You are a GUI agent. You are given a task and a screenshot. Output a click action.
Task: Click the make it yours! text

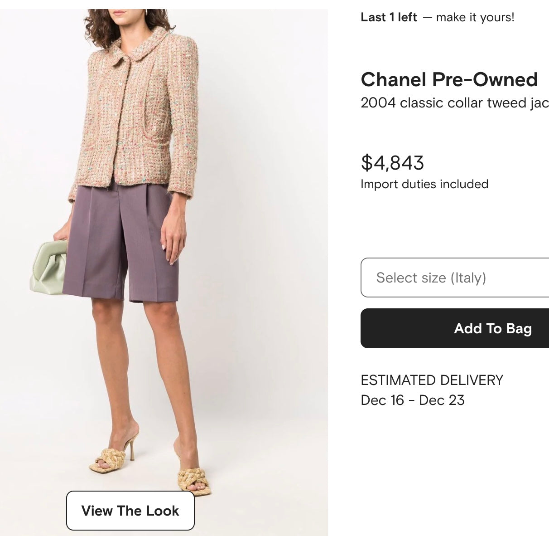coord(474,17)
